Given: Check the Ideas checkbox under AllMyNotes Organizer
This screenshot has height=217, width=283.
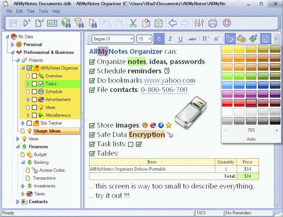Looking at the screenshot, I should [x=34, y=107].
